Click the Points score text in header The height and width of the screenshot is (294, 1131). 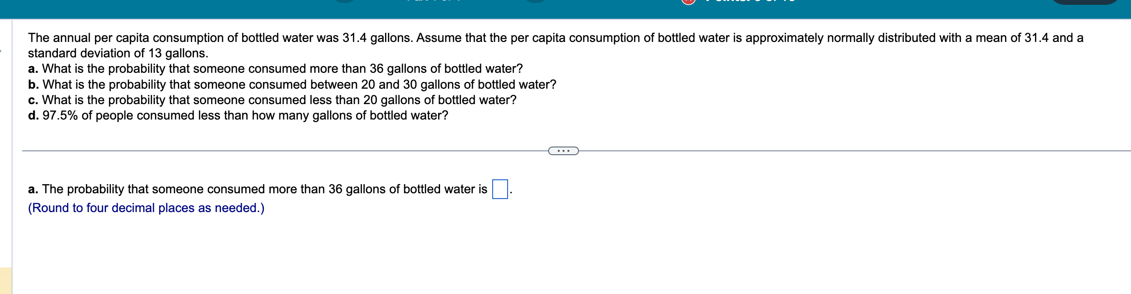(x=750, y=1)
